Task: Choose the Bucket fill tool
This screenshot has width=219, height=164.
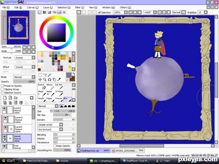Action: pyautogui.click(x=42, y=87)
